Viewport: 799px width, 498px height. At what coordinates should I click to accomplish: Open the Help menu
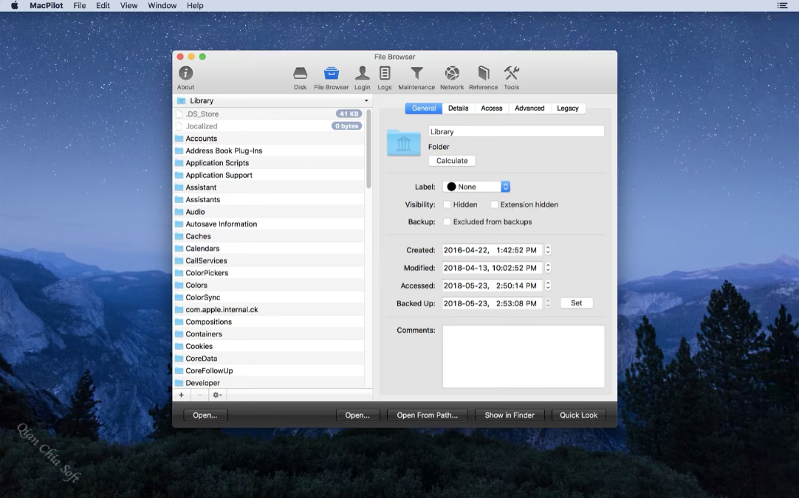(195, 6)
